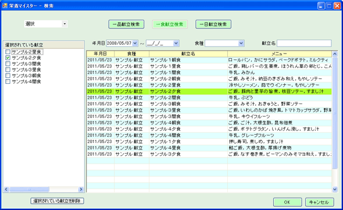
Task: Expand the 食種 combo box
Action: pos(241,44)
